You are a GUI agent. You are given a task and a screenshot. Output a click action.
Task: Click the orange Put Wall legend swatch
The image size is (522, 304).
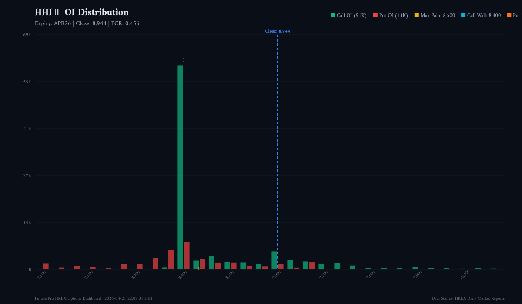[509, 15]
